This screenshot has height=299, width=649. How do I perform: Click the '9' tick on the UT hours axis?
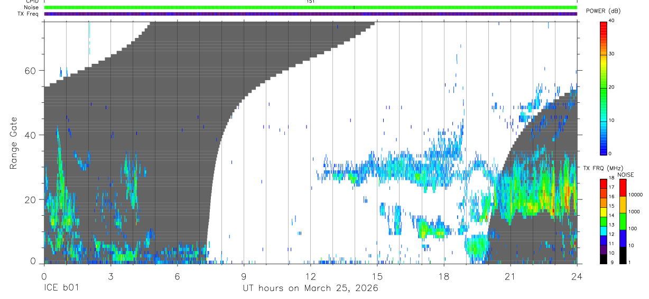click(244, 276)
